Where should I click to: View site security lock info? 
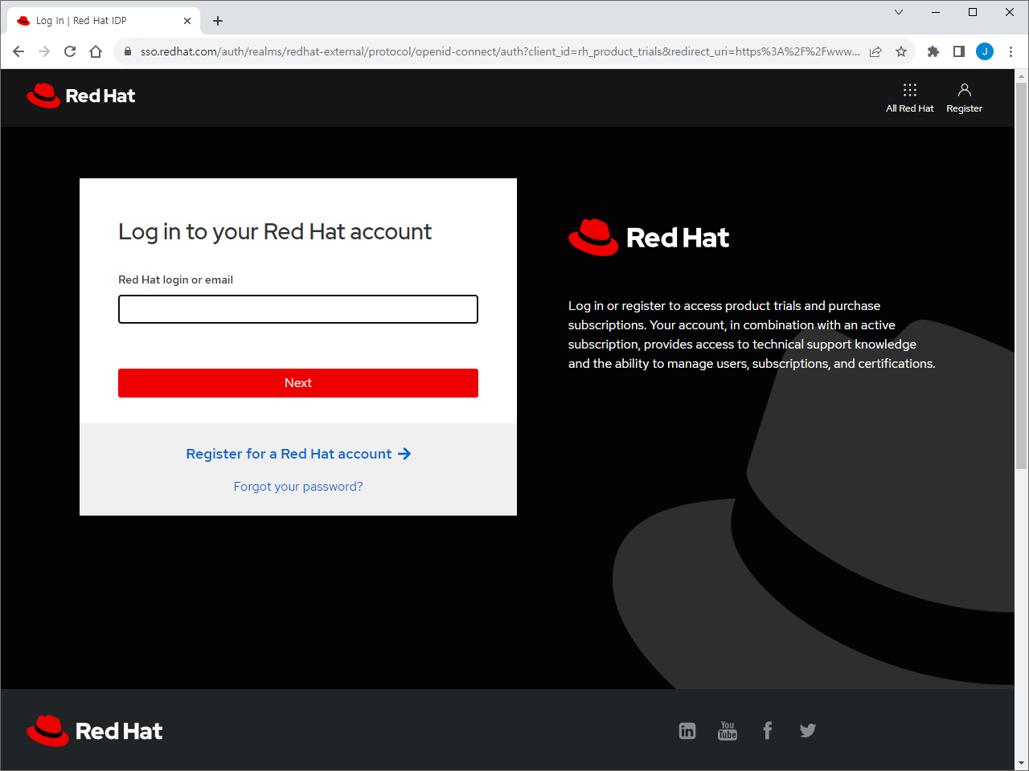tap(128, 51)
